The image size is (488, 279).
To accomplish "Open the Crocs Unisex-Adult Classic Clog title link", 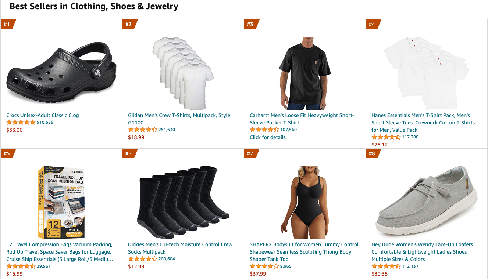I will [43, 115].
